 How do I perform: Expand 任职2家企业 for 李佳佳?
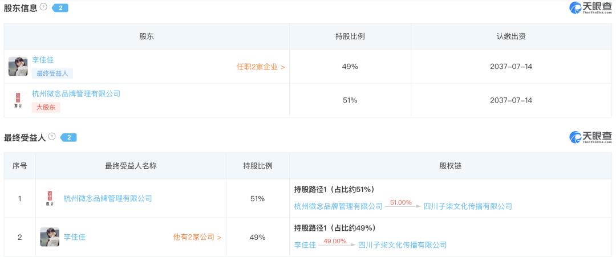coord(261,67)
